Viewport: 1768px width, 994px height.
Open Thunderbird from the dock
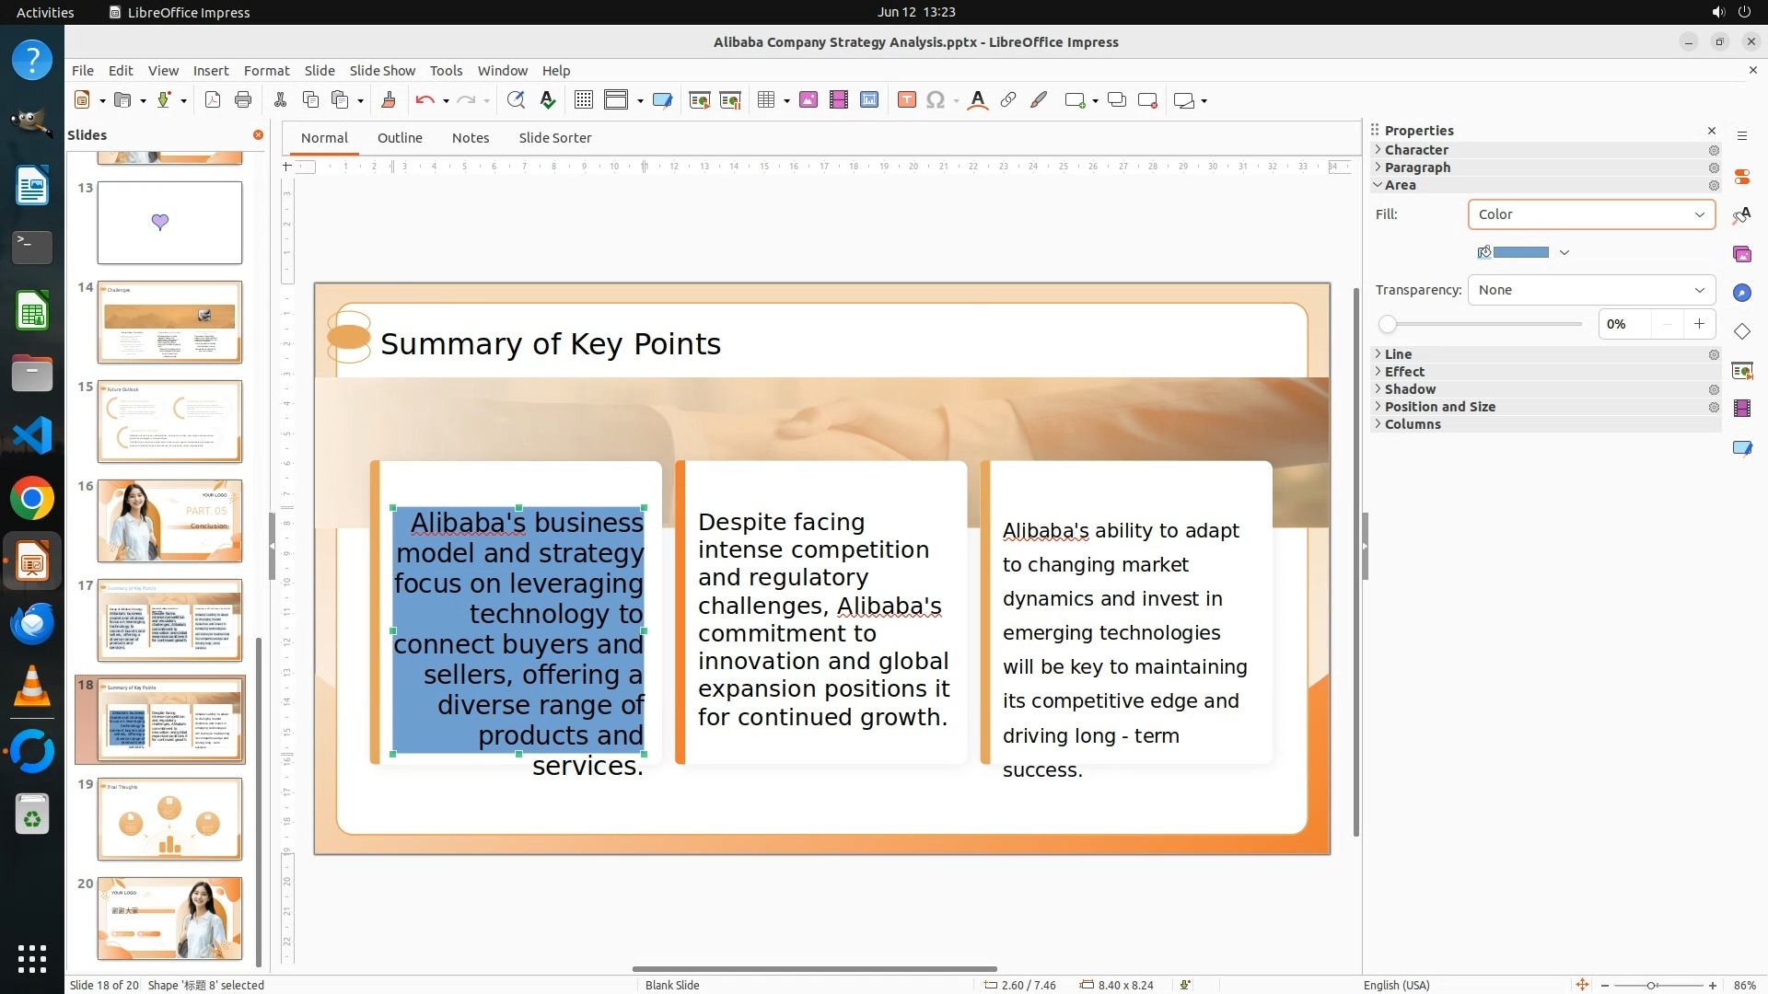(32, 625)
